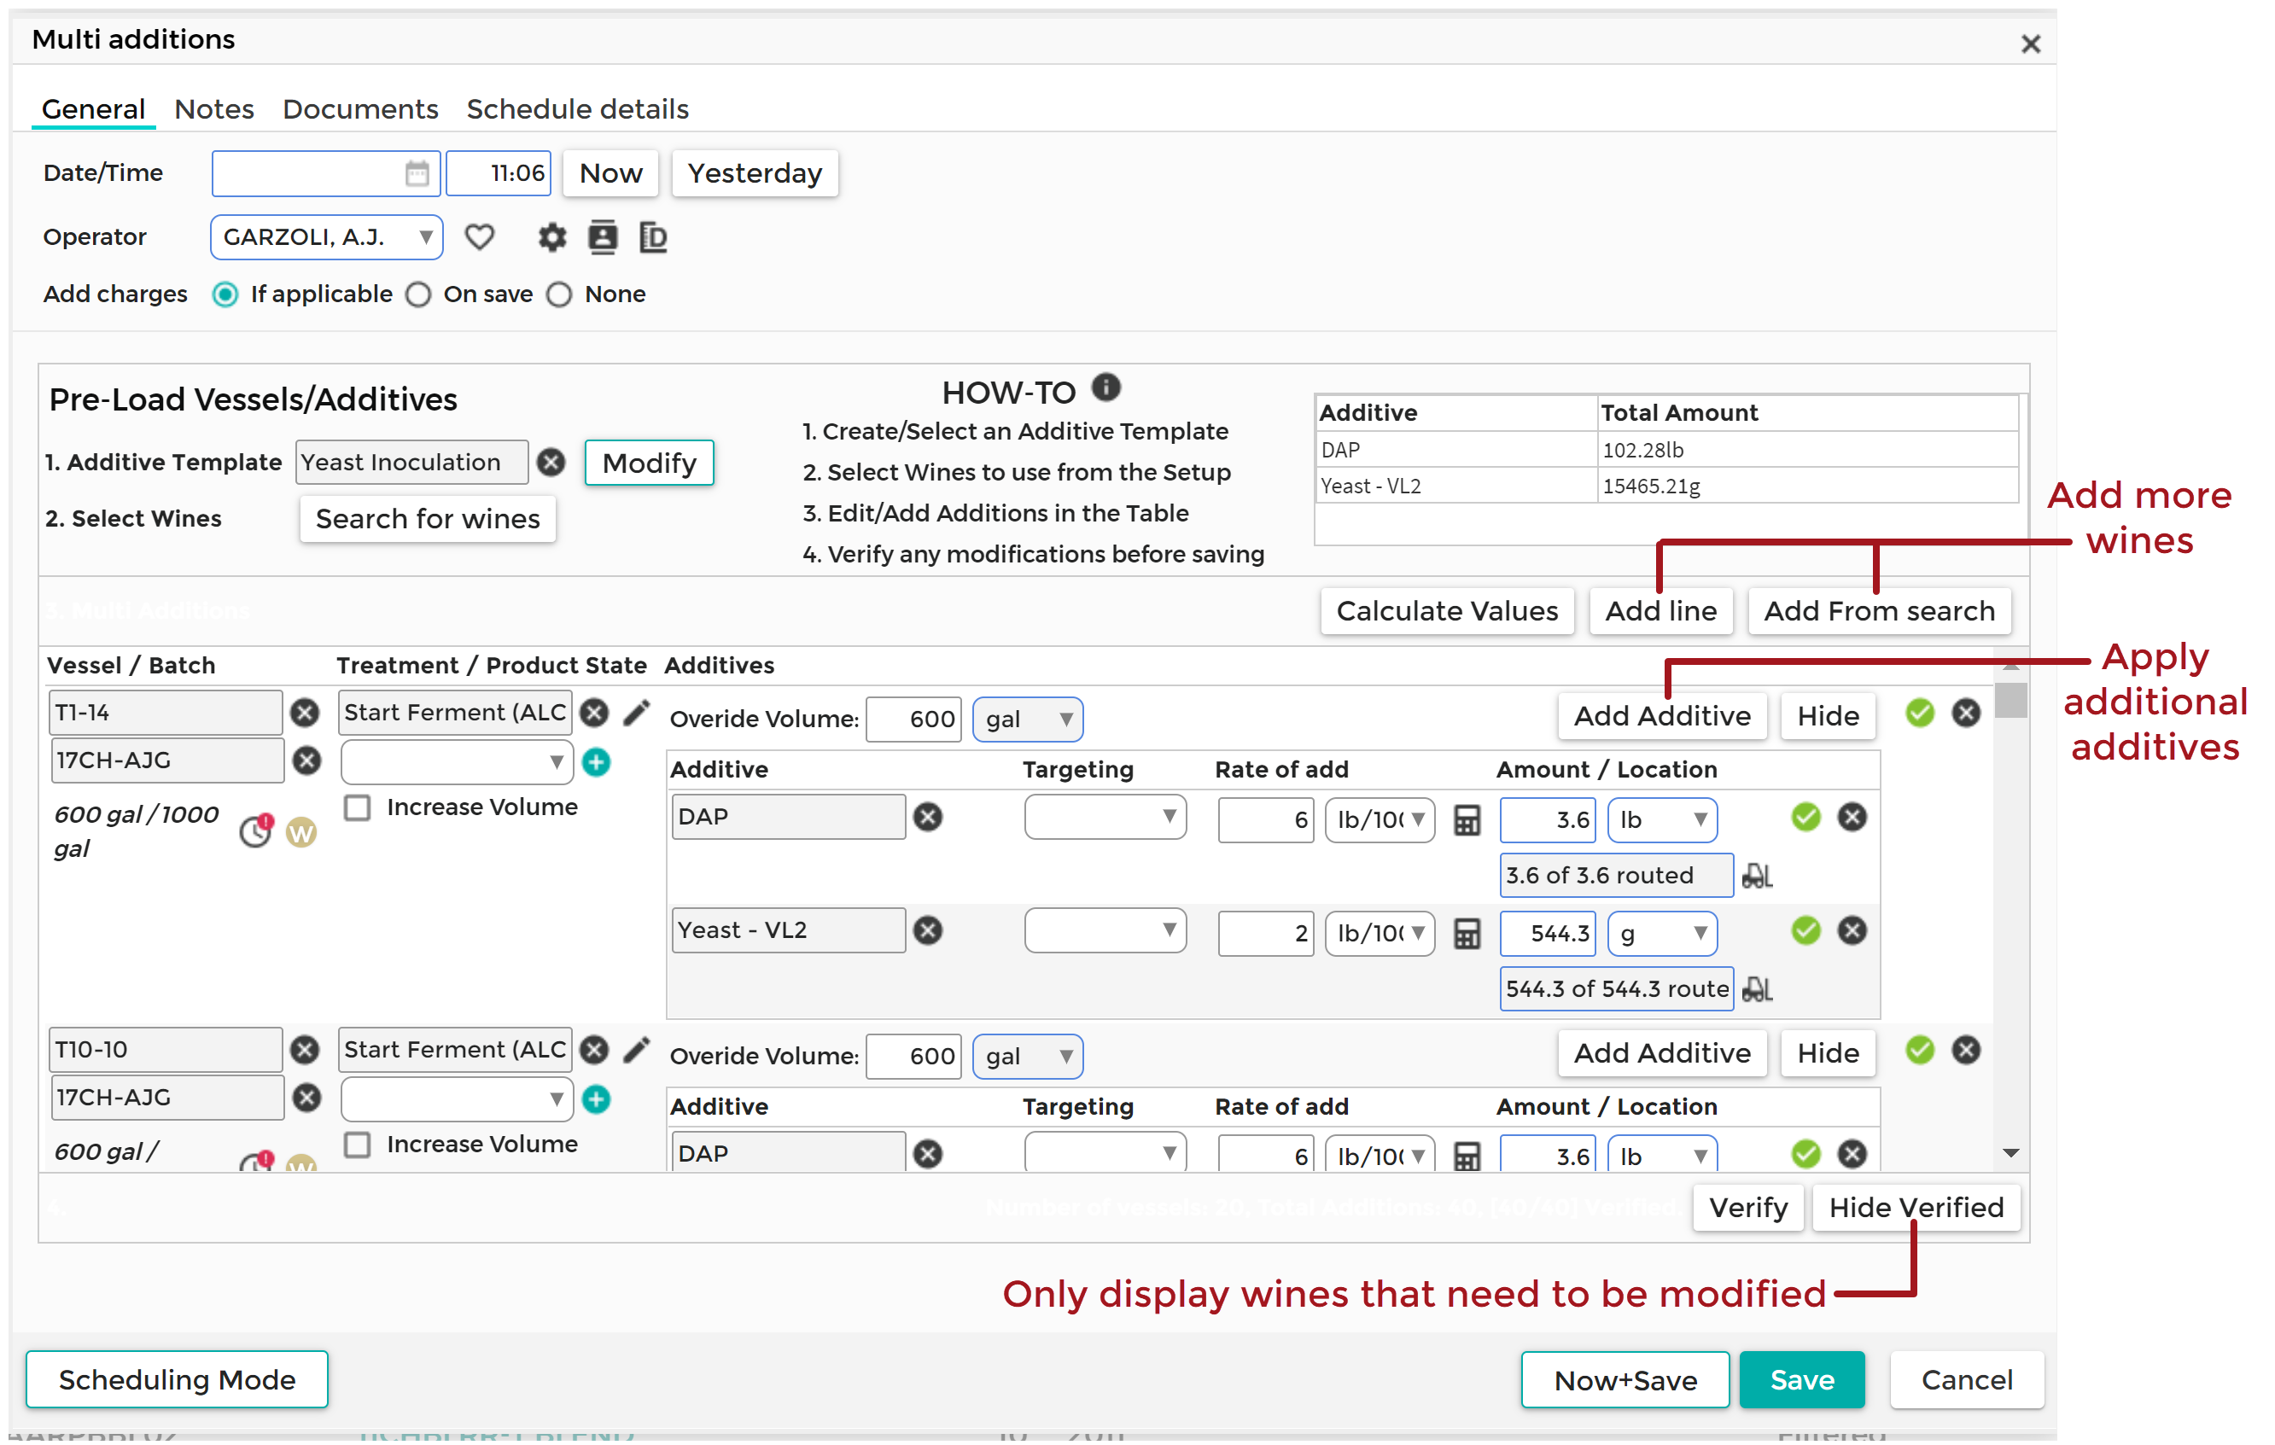
Task: Switch to the Documents tab
Action: (x=361, y=109)
